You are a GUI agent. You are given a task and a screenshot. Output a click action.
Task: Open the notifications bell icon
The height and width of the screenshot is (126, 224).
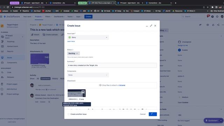click(x=208, y=16)
